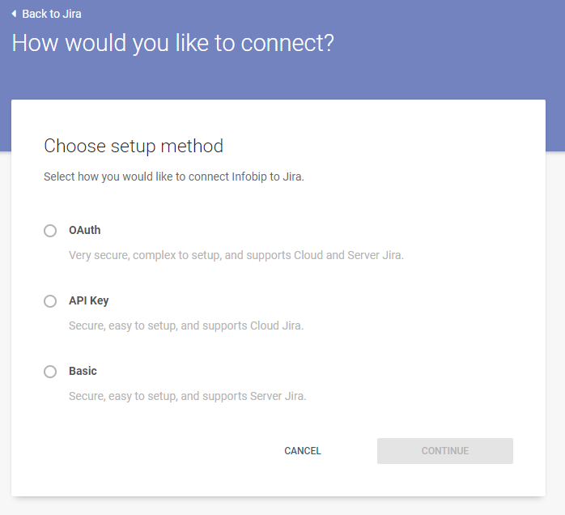Pick the Basic radio button

click(50, 372)
